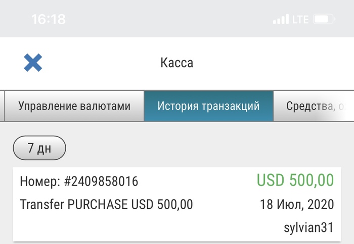
Task: Tap the Номер: label in transaction card
Action: 40,181
